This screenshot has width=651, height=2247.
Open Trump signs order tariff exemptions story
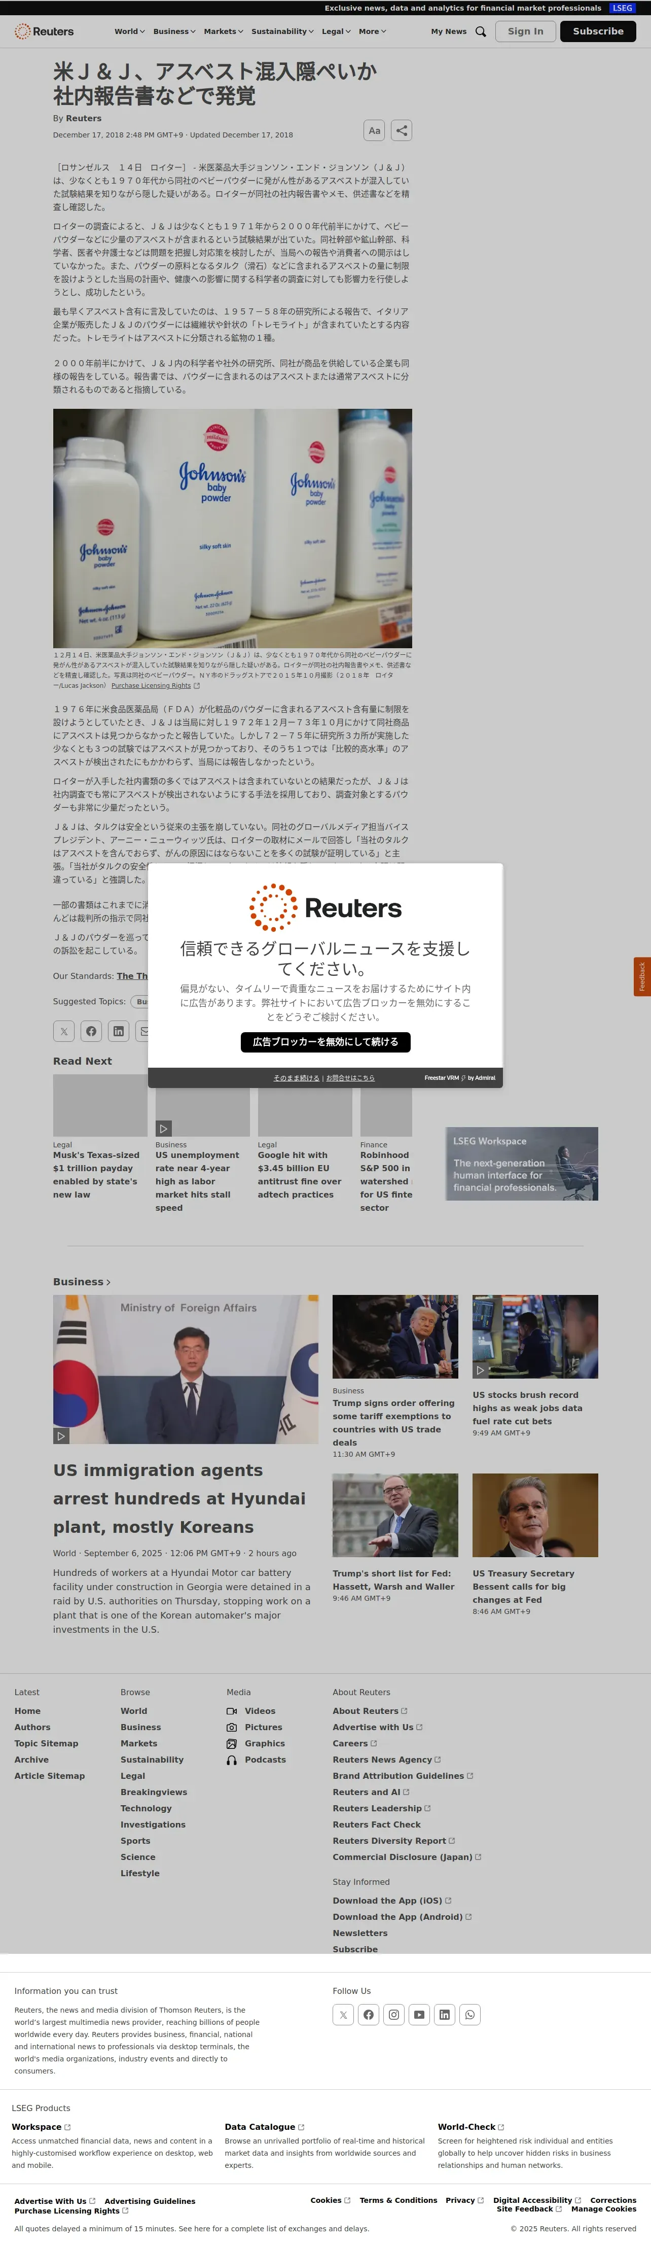tap(394, 1424)
